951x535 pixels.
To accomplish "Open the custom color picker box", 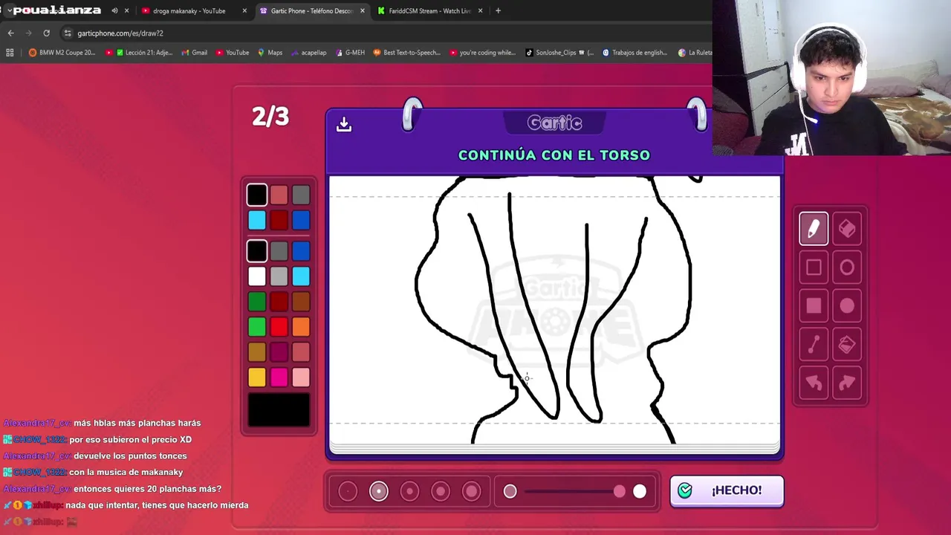I will [279, 410].
